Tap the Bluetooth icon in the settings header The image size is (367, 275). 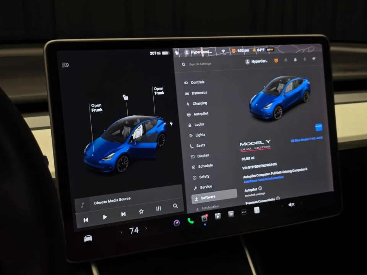(305, 60)
